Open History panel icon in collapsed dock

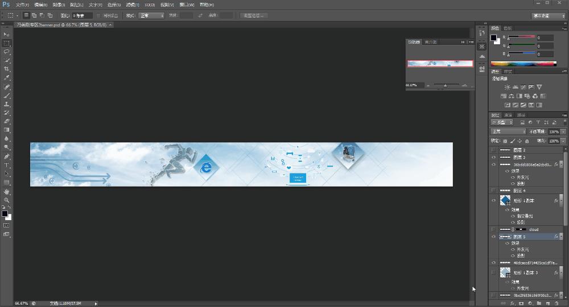tap(482, 33)
